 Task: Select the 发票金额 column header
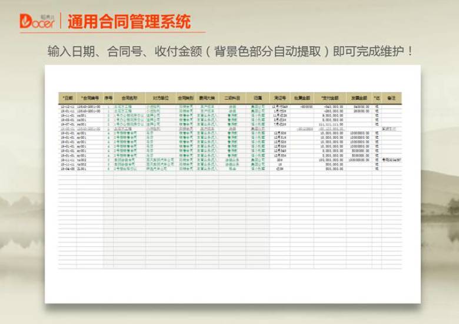(359, 98)
